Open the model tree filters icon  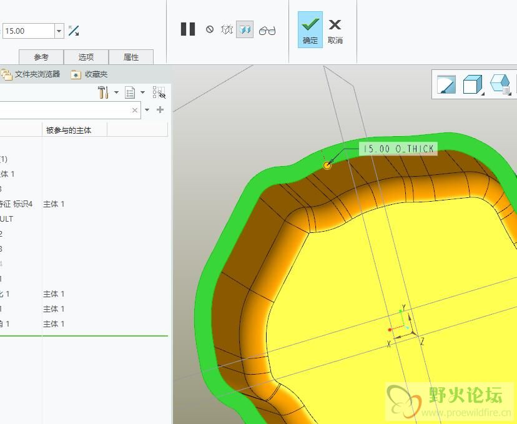[159, 92]
